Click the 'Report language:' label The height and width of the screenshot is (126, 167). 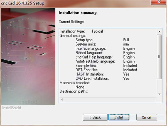89,53
